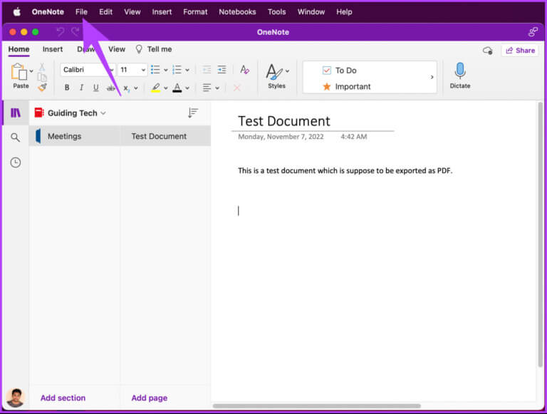The image size is (547, 414).
Task: Click the subscript button
Action: coord(126,88)
